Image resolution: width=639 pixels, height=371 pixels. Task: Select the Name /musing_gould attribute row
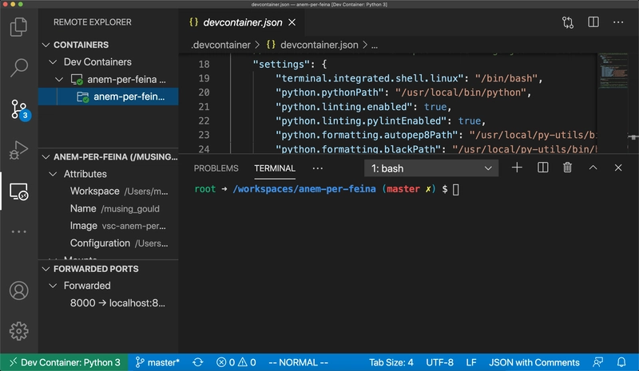(x=109, y=208)
